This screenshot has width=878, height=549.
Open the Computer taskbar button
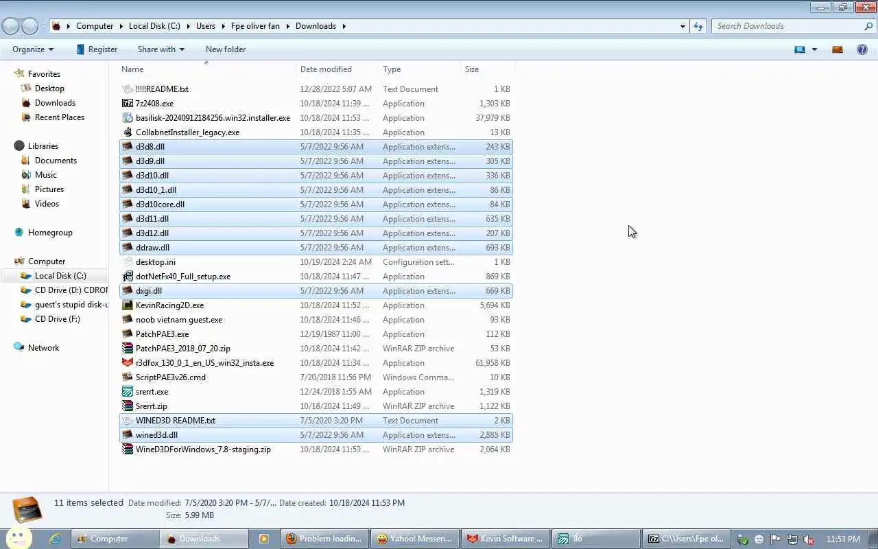(114, 539)
